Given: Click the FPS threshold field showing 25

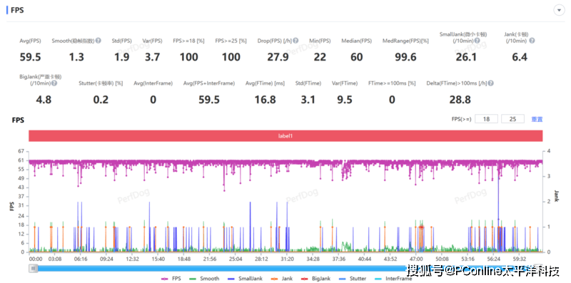Looking at the screenshot, I should click(512, 119).
